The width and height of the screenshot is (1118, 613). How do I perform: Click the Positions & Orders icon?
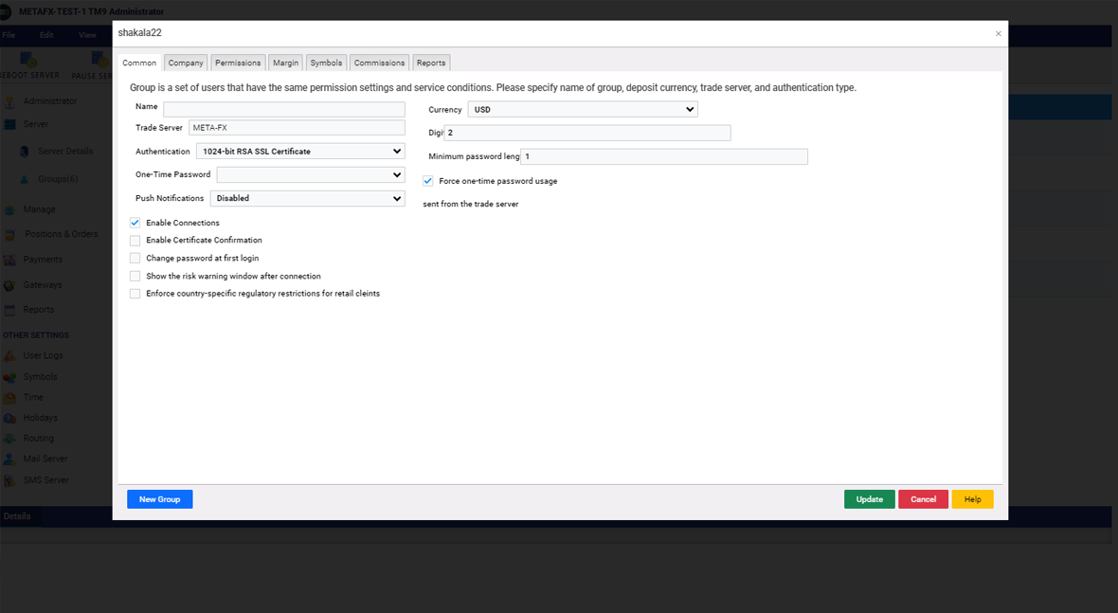(10, 235)
